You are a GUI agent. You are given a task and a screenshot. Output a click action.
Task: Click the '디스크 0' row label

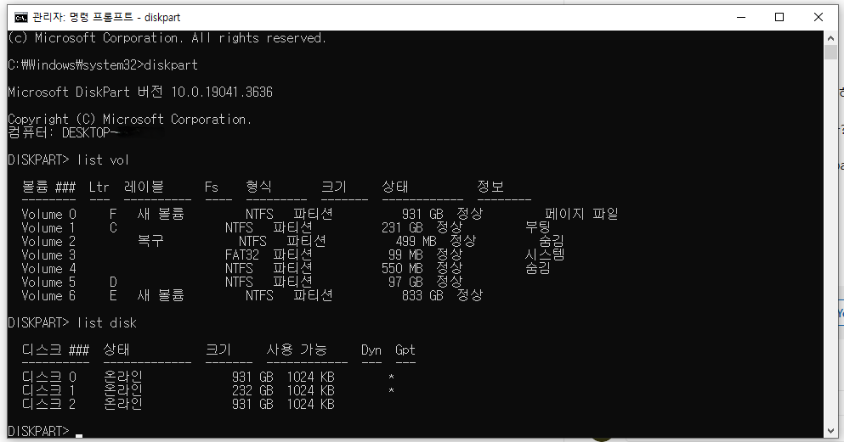pyautogui.click(x=49, y=377)
